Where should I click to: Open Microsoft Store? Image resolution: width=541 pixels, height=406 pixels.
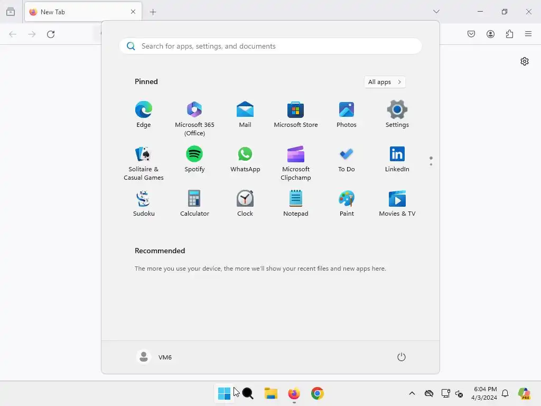(x=296, y=115)
